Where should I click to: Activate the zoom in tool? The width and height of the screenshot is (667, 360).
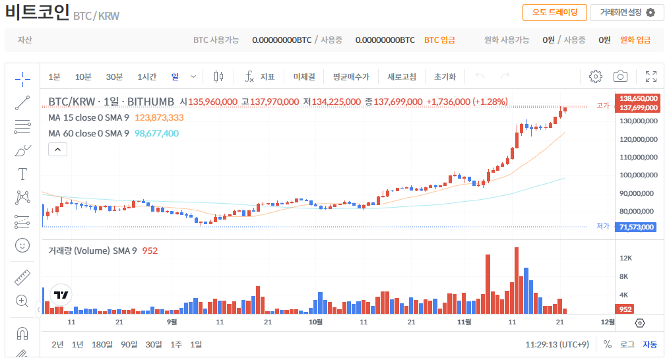click(x=22, y=301)
